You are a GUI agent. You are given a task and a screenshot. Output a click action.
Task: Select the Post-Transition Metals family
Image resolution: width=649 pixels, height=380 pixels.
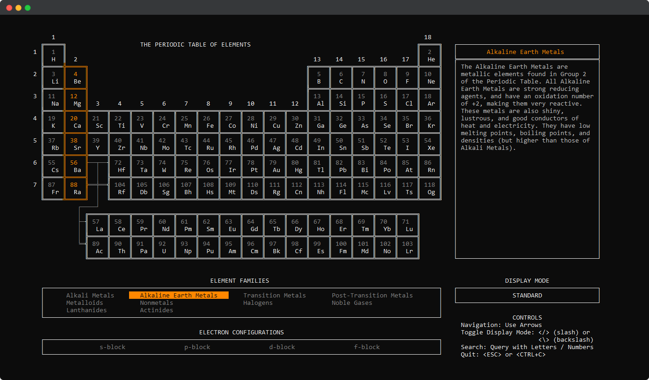(x=372, y=295)
